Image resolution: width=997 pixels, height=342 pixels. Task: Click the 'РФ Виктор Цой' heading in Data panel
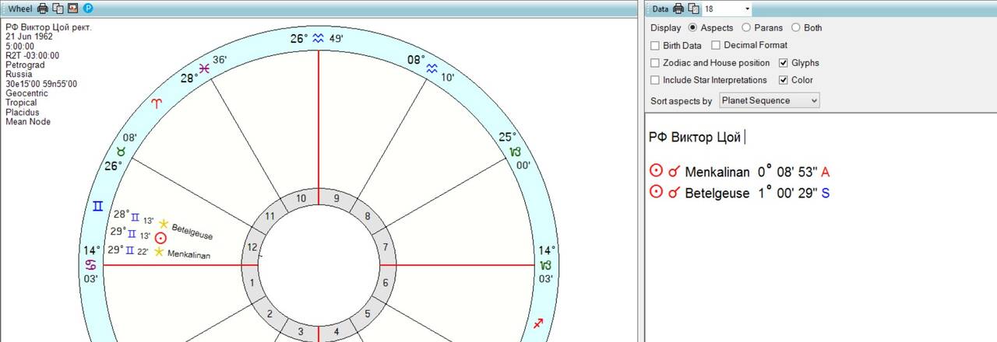pos(694,138)
